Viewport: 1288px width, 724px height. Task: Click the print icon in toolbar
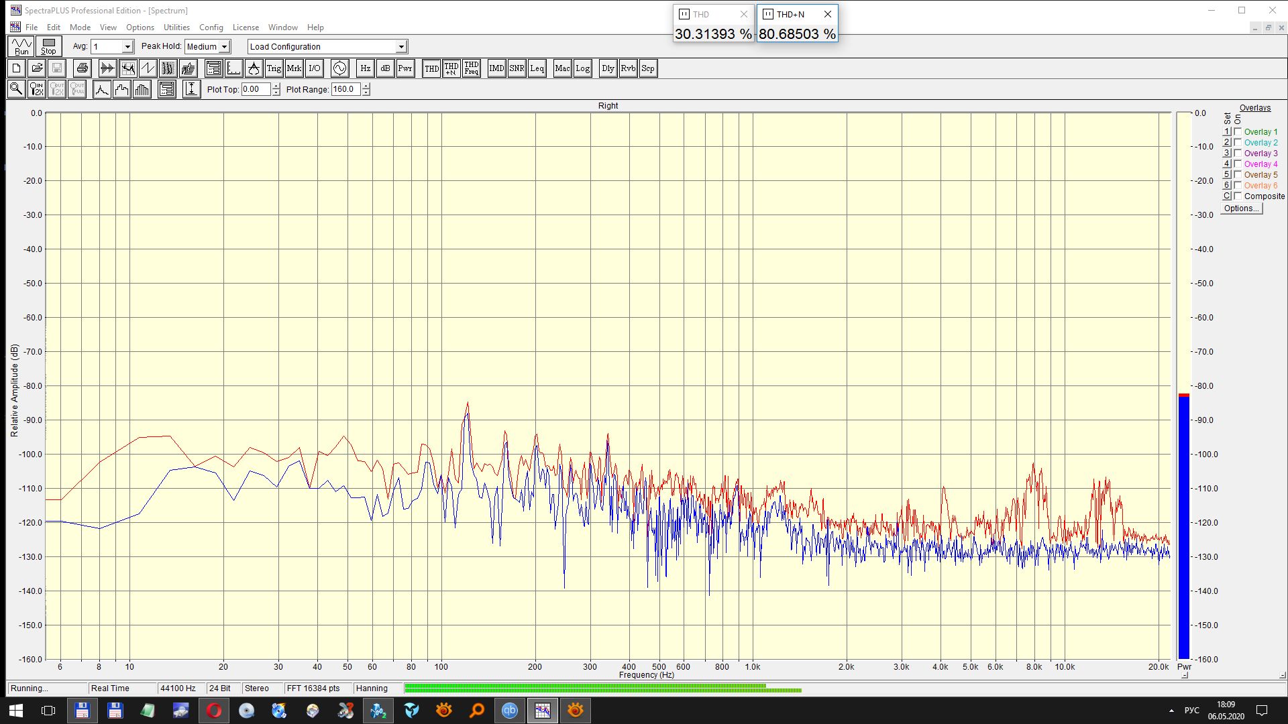pos(82,68)
